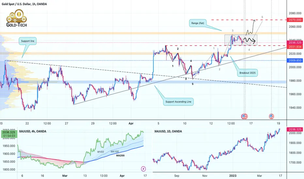Click the 22 date on main time axis

[27, 123]
